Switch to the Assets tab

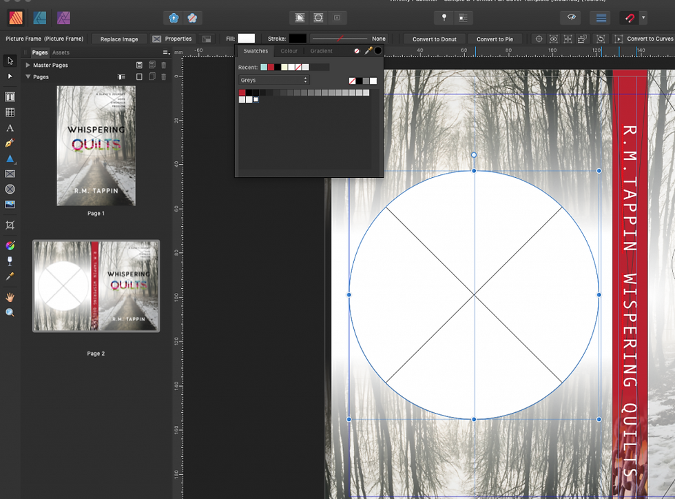pos(61,52)
